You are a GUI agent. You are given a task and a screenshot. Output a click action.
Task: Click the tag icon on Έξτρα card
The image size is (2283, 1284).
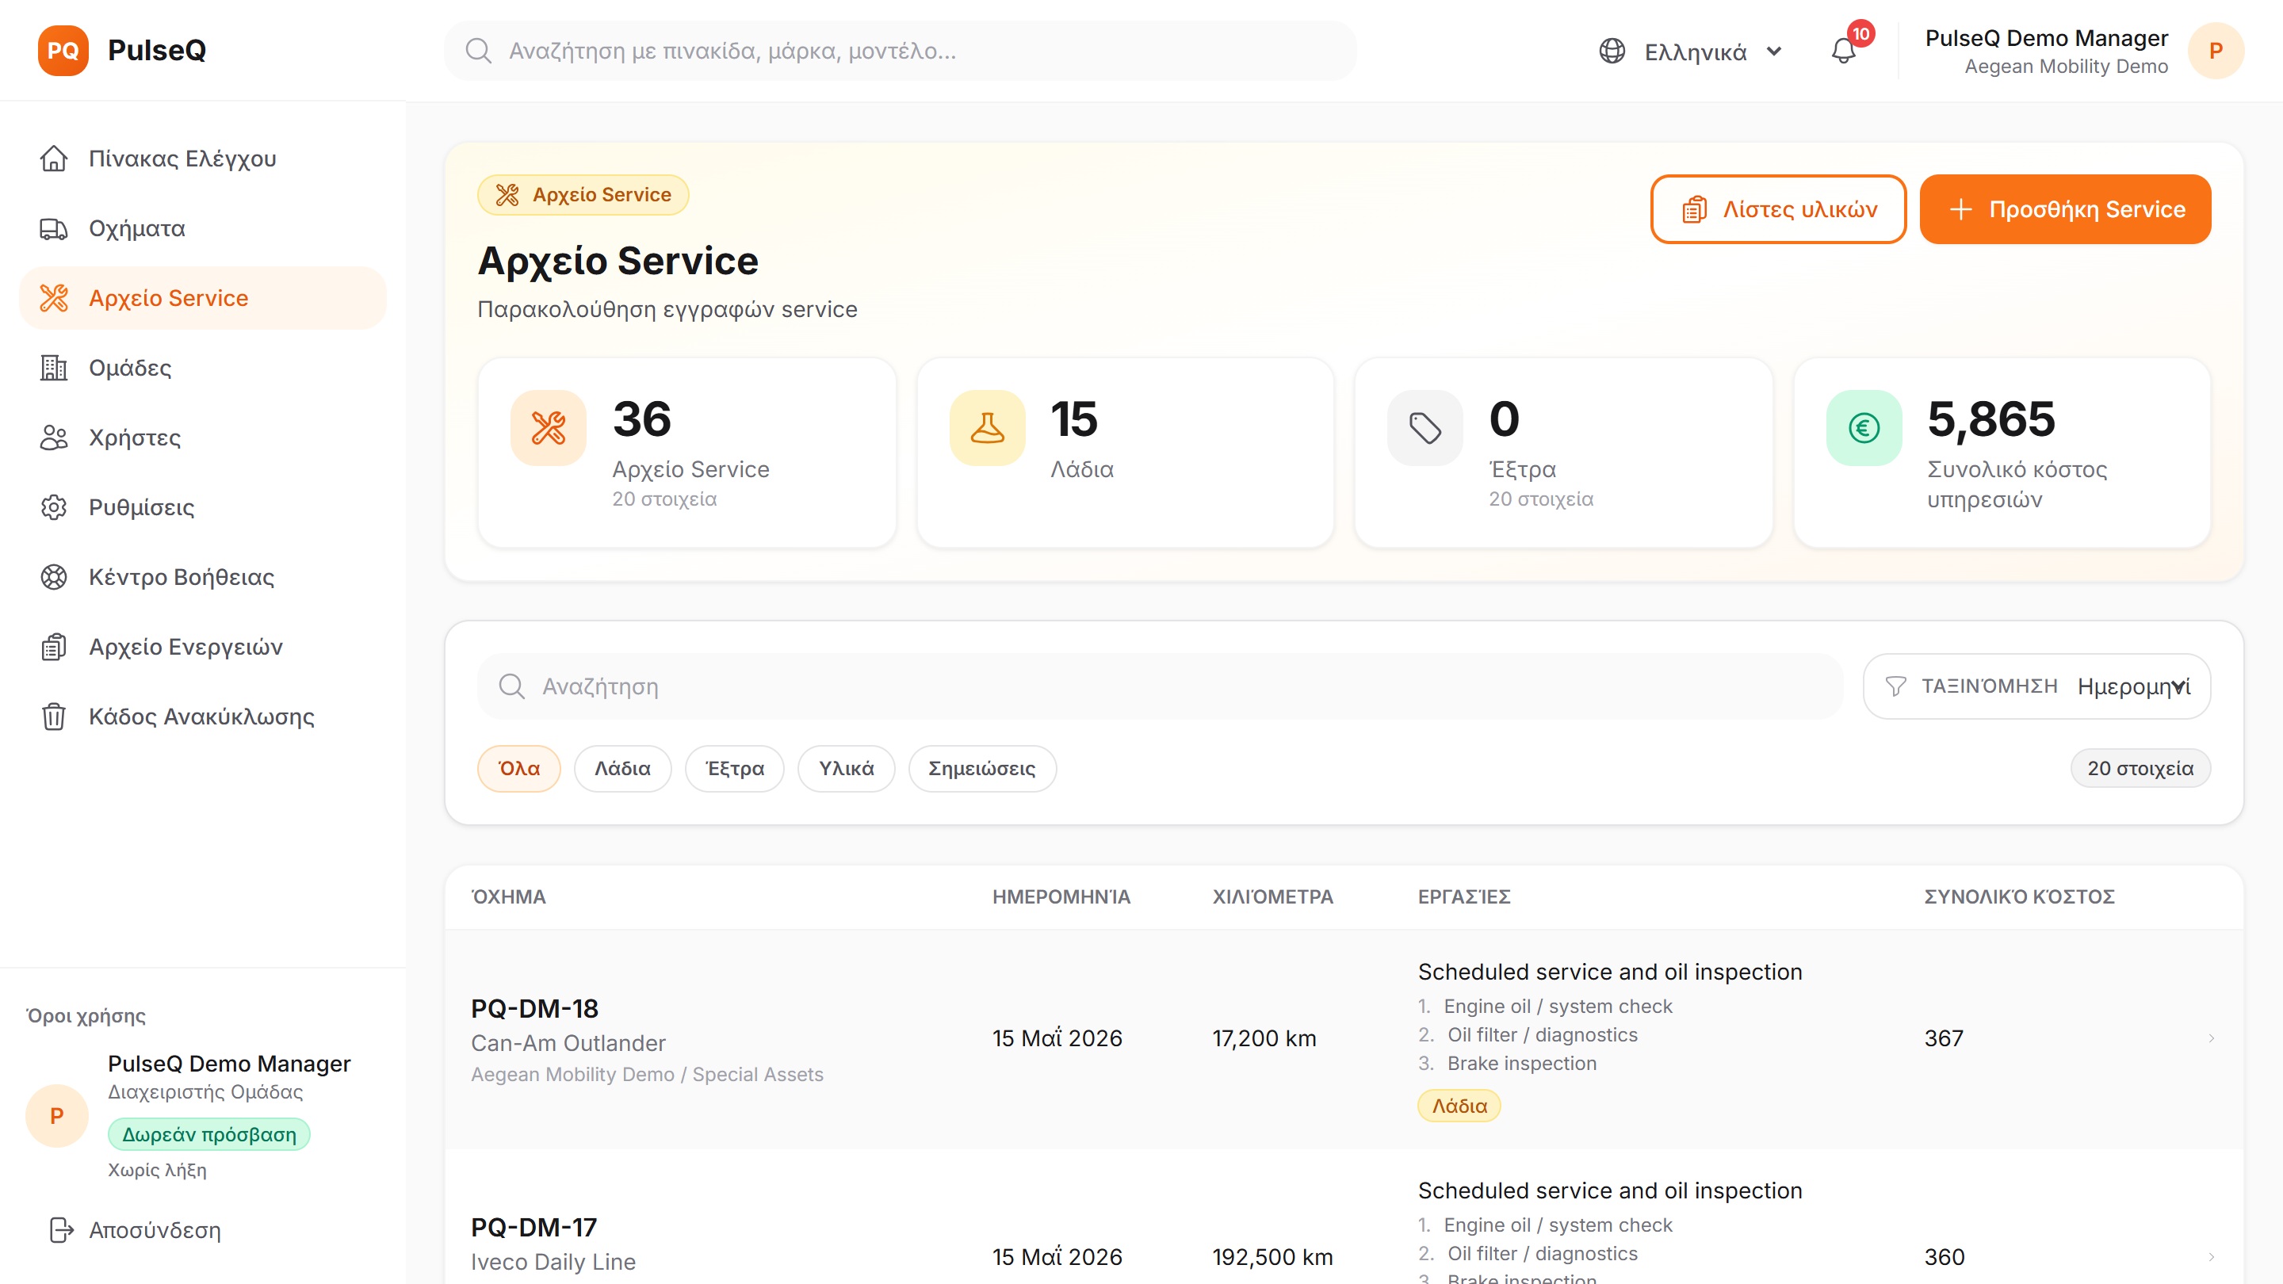(1425, 428)
